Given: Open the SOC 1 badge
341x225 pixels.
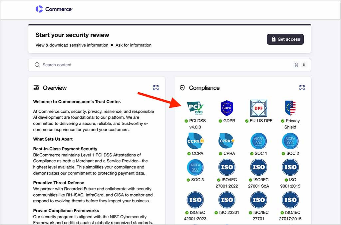Looking at the screenshot, I should [258, 141].
